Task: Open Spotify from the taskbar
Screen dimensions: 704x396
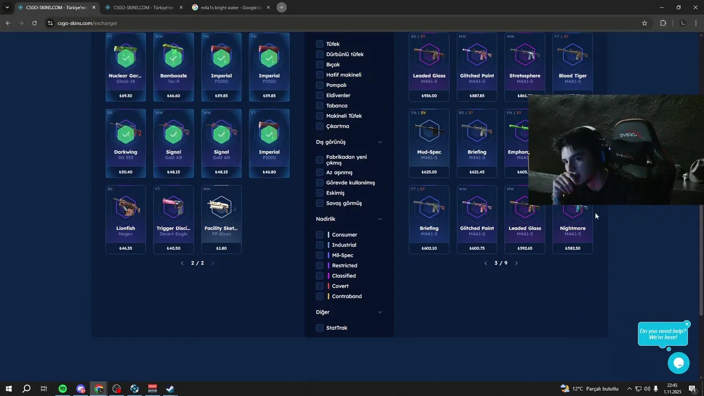Action: [x=63, y=389]
